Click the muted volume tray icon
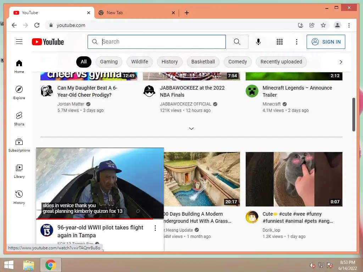This screenshot has width=363, height=272. click(x=313, y=265)
